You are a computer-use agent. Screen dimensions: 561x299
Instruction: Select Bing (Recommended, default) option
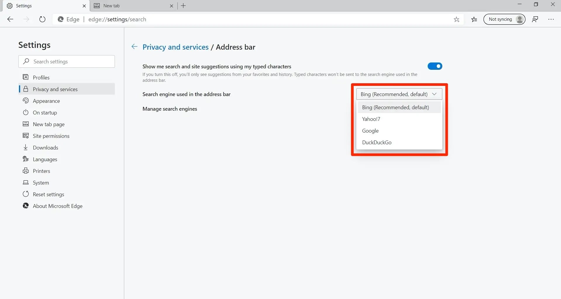[399, 107]
